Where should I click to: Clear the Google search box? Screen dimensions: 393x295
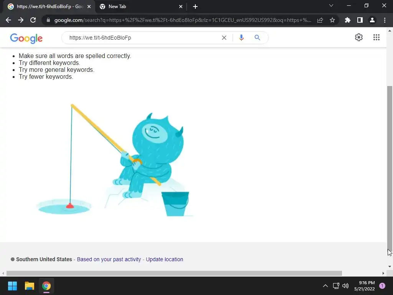224,38
